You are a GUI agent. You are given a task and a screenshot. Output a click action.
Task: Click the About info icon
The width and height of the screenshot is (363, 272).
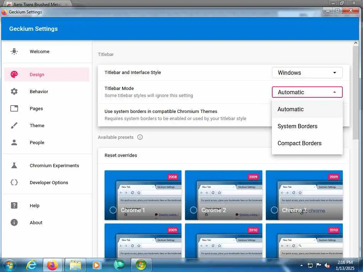click(14, 222)
